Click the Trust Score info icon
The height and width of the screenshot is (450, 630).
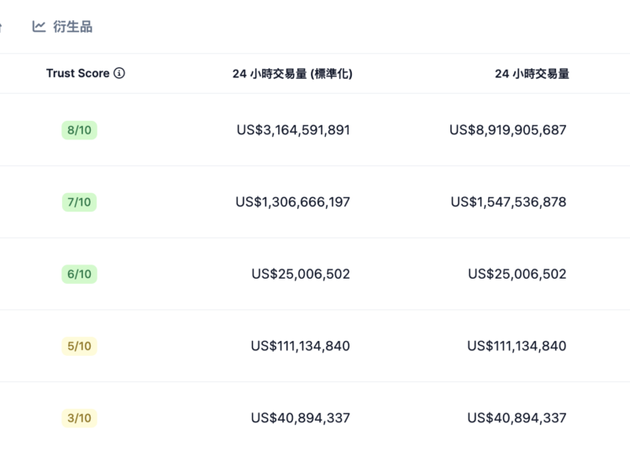click(x=119, y=73)
